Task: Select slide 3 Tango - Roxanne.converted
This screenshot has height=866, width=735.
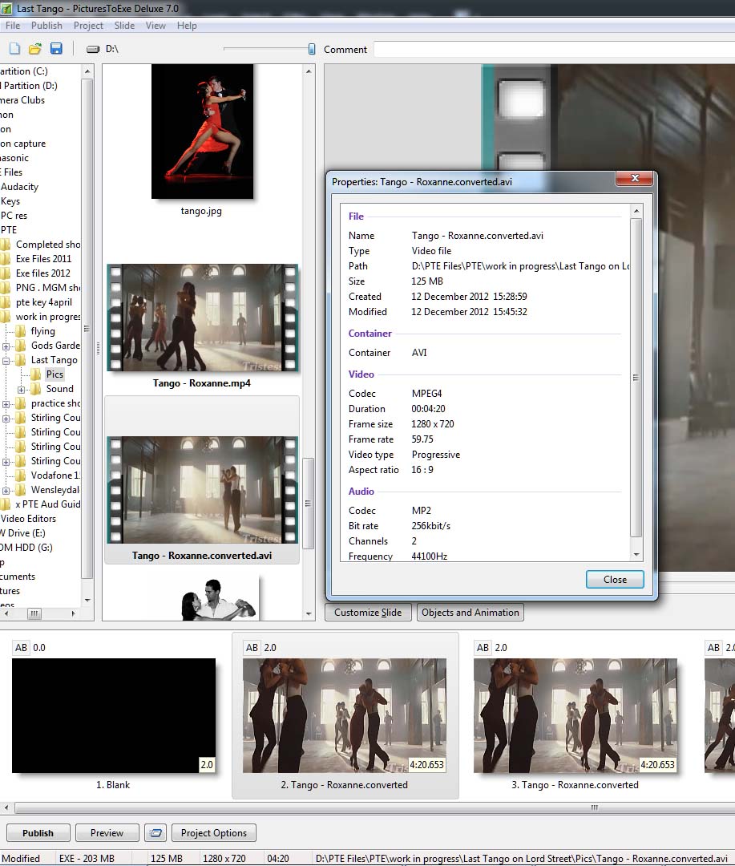Action: pos(575,716)
